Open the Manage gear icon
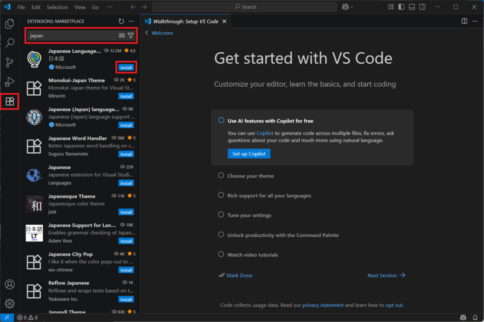The image size is (484, 322). [9, 303]
